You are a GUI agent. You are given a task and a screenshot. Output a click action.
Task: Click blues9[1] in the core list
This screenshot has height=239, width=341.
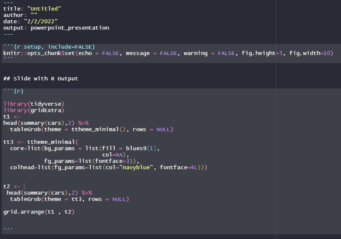[141, 148]
